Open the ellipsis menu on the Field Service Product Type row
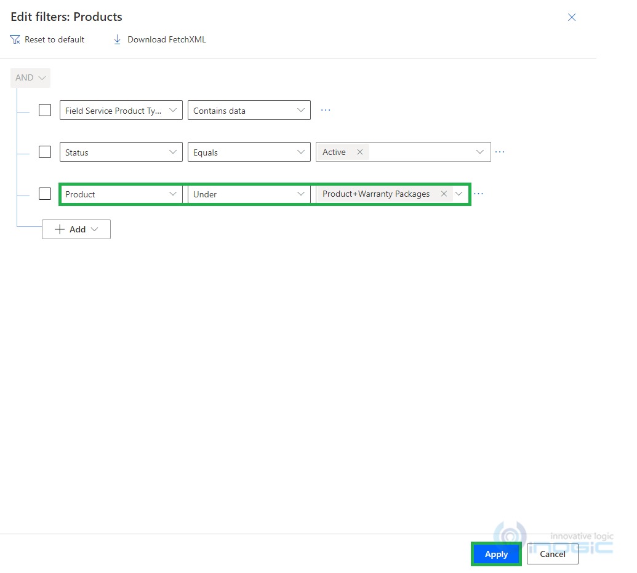Viewport: 637px width, 573px height. tap(325, 110)
